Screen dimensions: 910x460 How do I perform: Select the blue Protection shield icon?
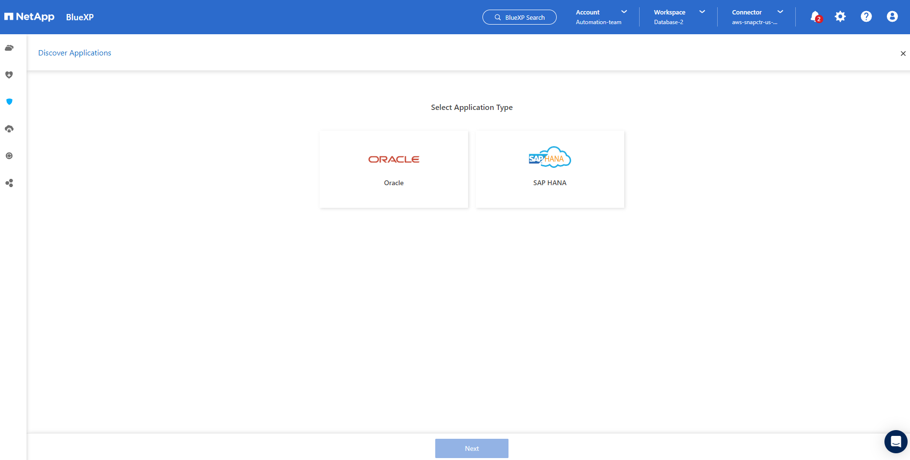tap(9, 102)
